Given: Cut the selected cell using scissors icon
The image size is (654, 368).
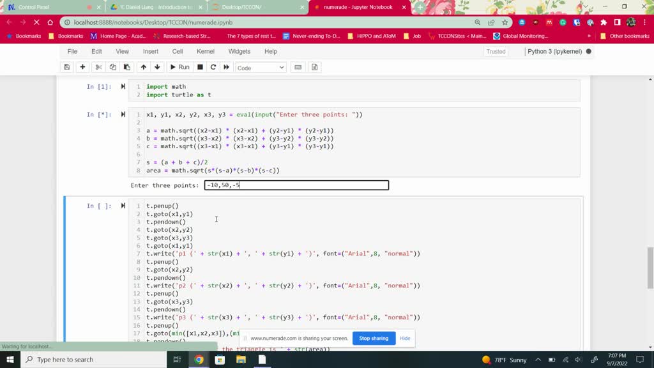Looking at the screenshot, I should point(98,67).
